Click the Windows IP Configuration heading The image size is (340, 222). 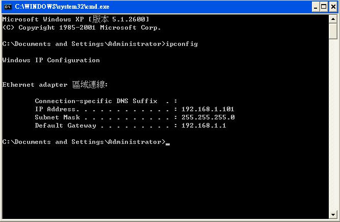coord(51,60)
